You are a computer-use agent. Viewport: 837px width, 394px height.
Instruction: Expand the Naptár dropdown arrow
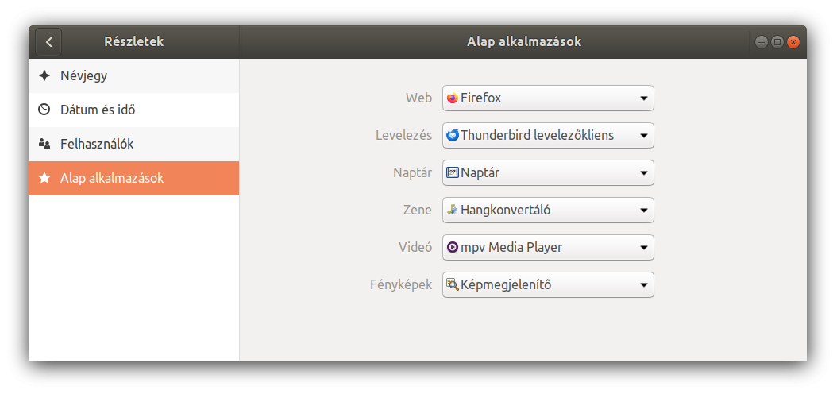tap(644, 173)
